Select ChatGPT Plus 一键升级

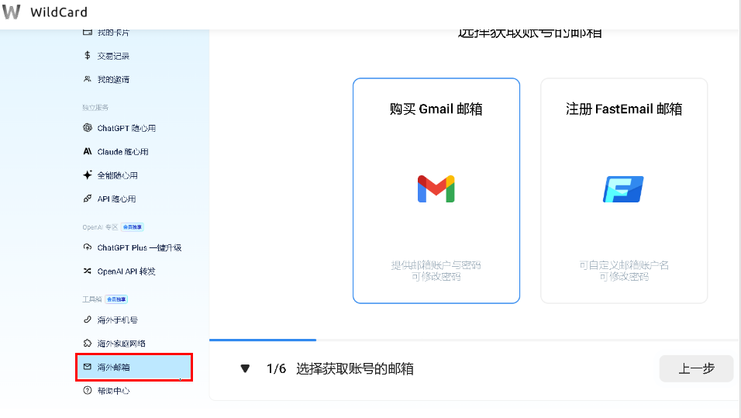pos(140,247)
